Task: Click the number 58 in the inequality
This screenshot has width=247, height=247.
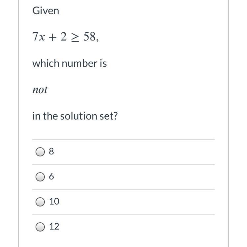Action: pyautogui.click(x=89, y=37)
